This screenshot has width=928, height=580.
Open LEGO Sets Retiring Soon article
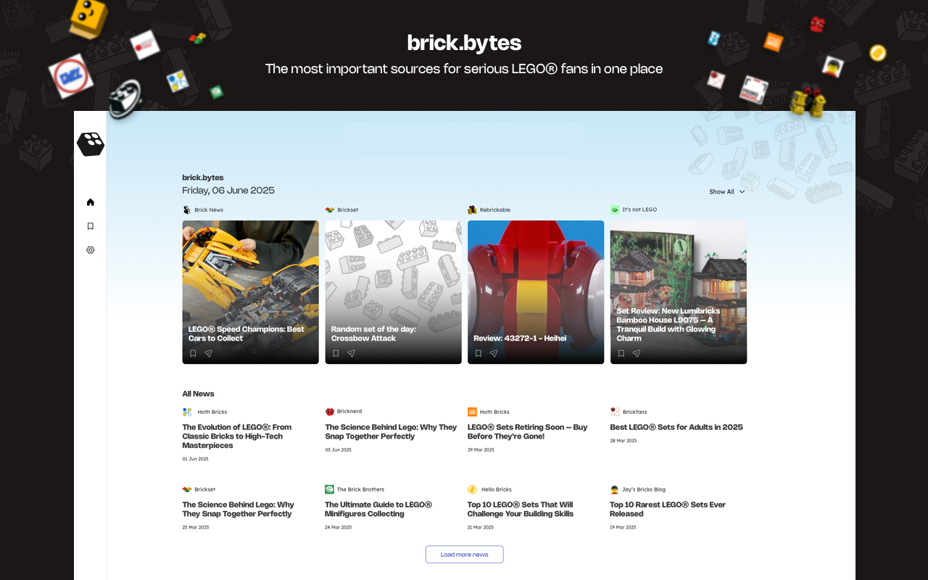pos(528,432)
